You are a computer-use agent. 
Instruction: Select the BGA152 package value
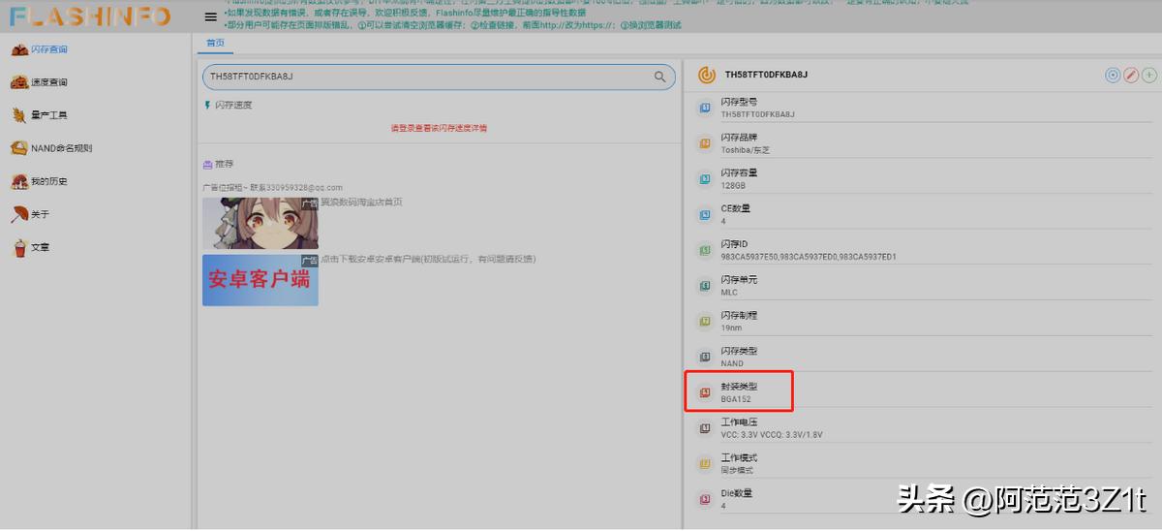click(x=736, y=399)
